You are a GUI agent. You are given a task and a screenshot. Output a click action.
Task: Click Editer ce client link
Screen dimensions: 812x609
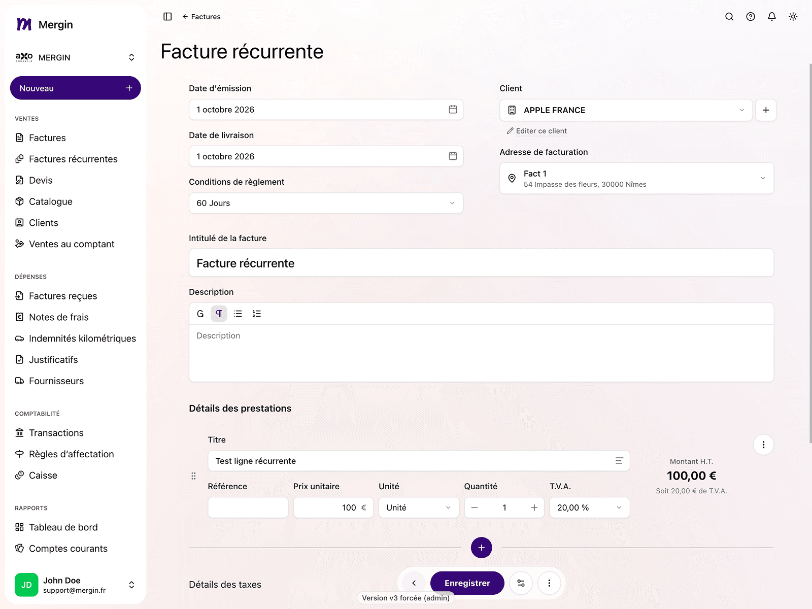click(x=537, y=131)
